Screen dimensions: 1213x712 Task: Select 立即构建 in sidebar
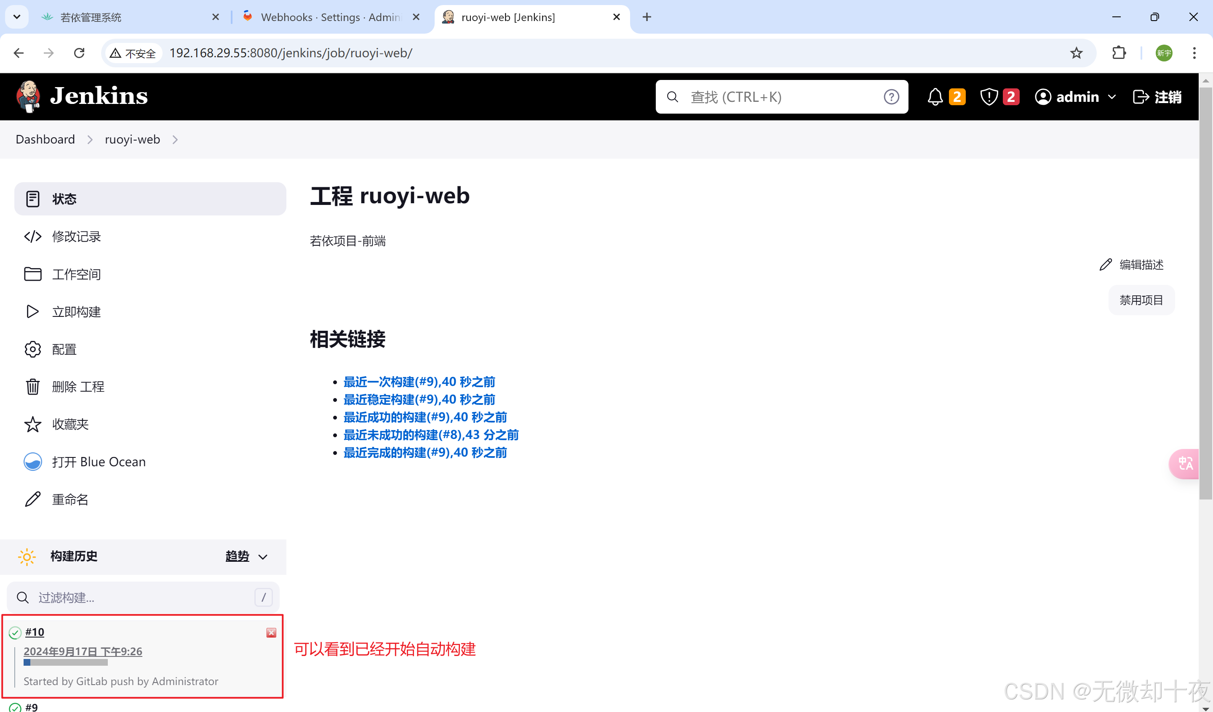(x=76, y=312)
